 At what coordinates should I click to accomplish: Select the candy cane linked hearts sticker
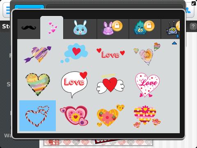tap(37, 116)
